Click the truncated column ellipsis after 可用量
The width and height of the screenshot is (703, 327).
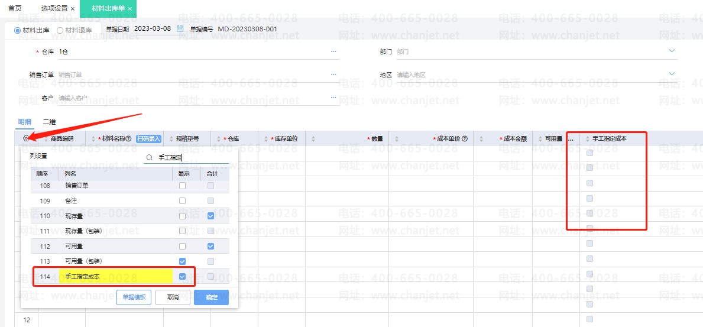pyautogui.click(x=571, y=139)
